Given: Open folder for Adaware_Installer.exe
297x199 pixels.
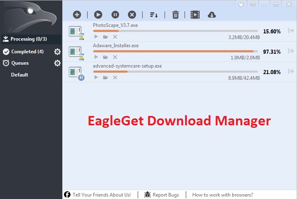Looking at the screenshot, I should [105, 57].
